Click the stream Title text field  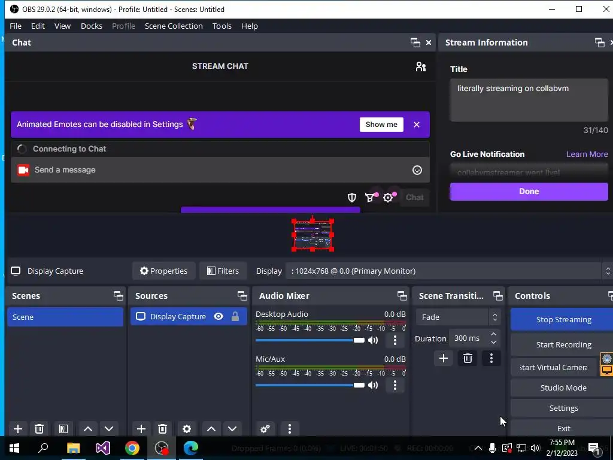click(529, 100)
